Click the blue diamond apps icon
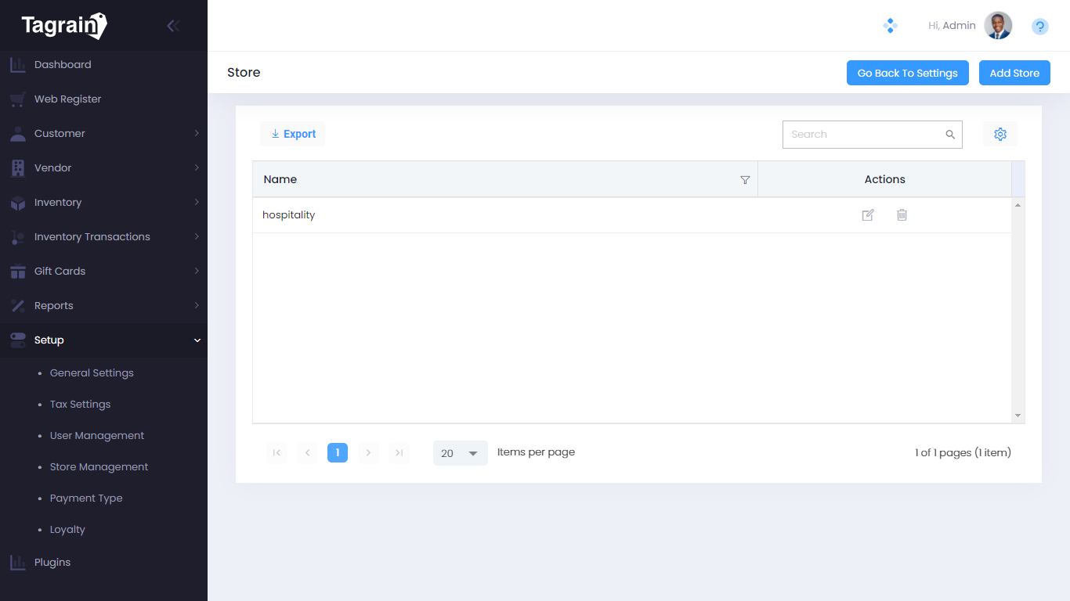 click(x=890, y=26)
